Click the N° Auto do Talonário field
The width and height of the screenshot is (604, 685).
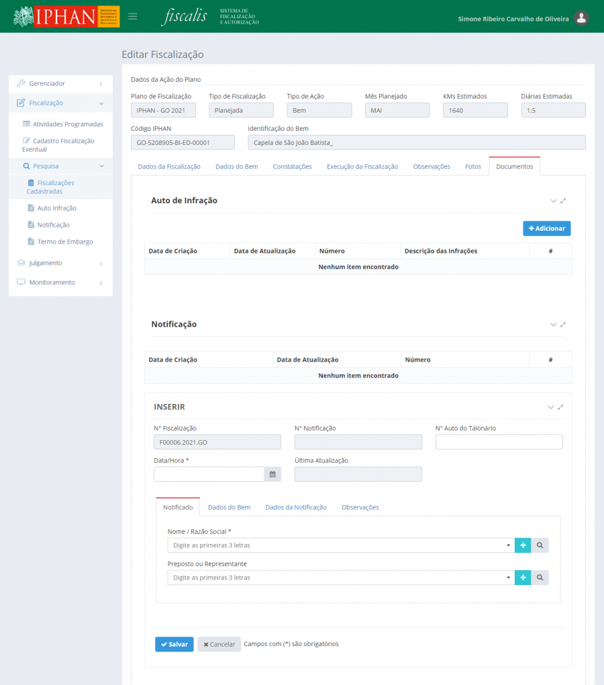(499, 442)
